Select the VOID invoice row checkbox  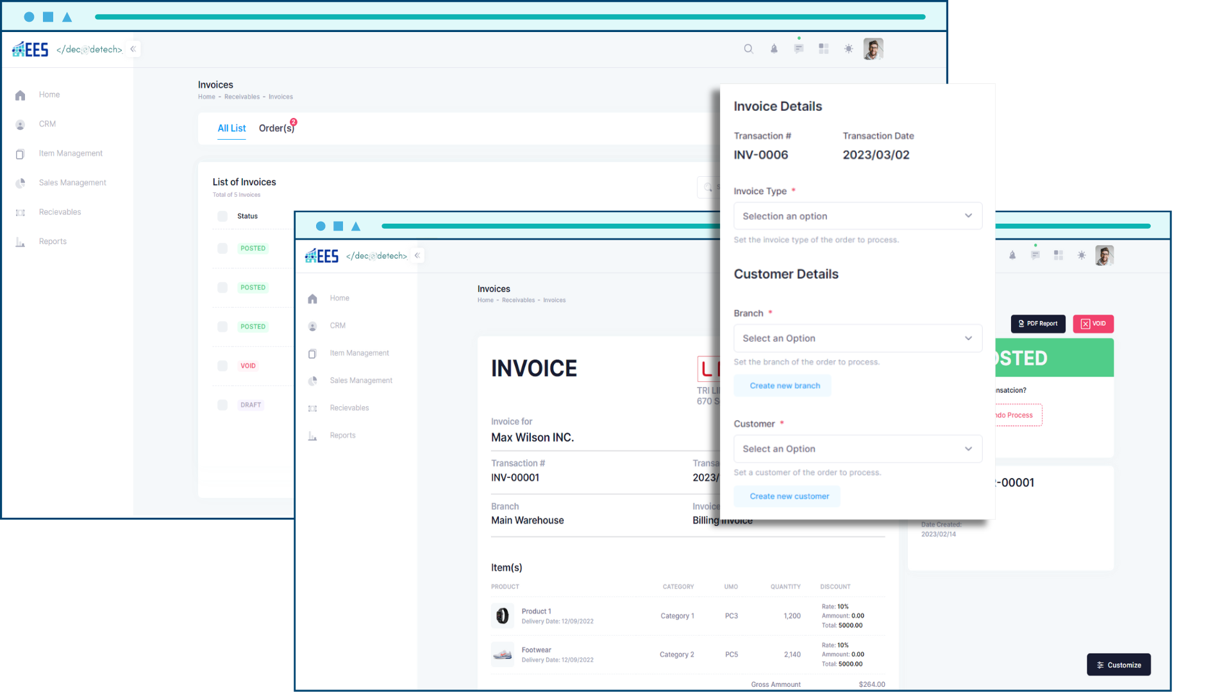pos(222,366)
